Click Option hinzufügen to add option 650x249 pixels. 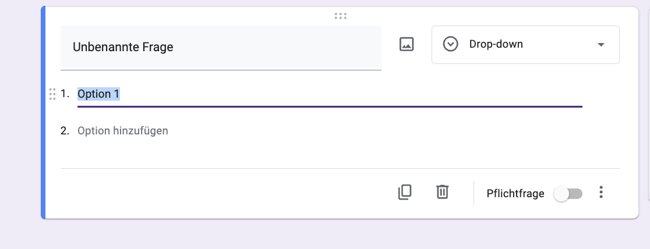tap(123, 131)
